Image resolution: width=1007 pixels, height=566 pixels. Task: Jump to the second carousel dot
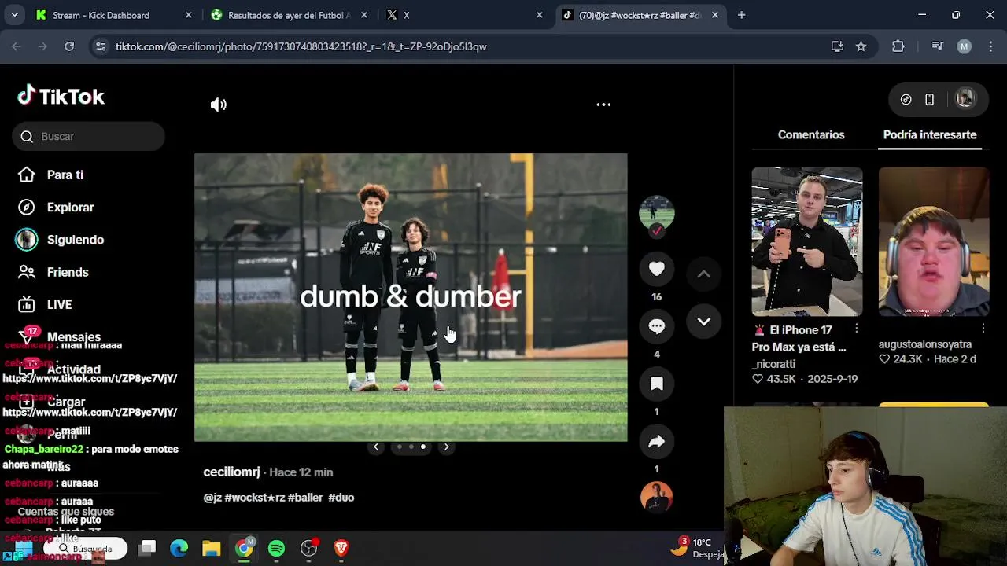tap(411, 447)
